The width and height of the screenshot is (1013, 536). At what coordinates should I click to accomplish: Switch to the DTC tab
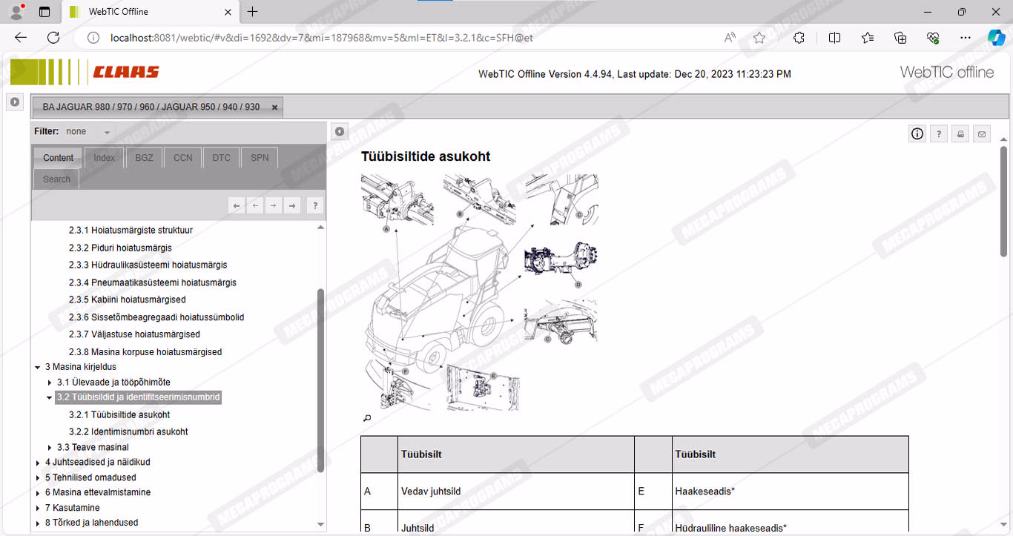(x=221, y=157)
